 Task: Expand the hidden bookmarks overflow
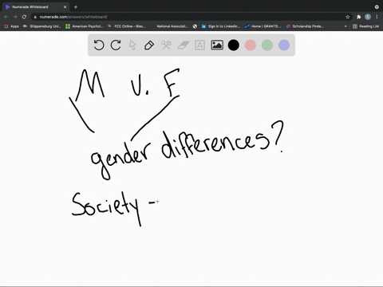click(345, 26)
